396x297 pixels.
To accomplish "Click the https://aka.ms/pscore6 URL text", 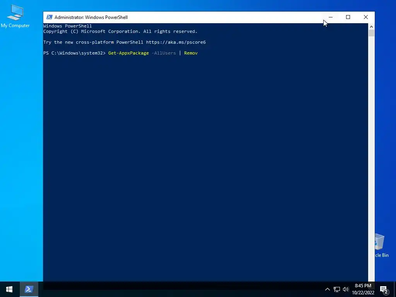I will (x=176, y=42).
